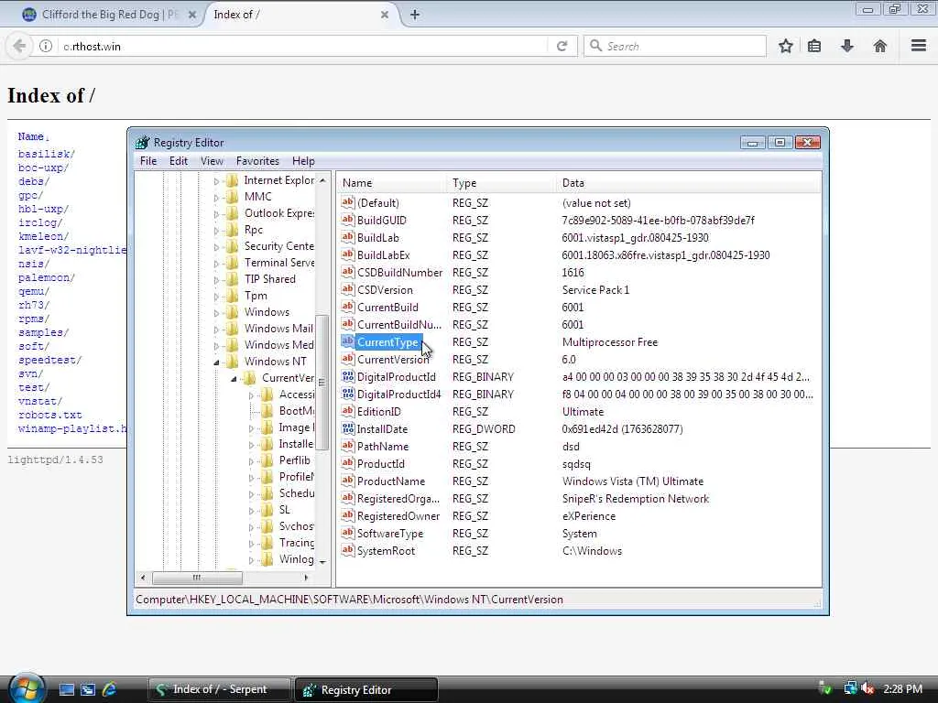Open the palemoon/ directory link
The width and height of the screenshot is (938, 703).
(x=46, y=277)
